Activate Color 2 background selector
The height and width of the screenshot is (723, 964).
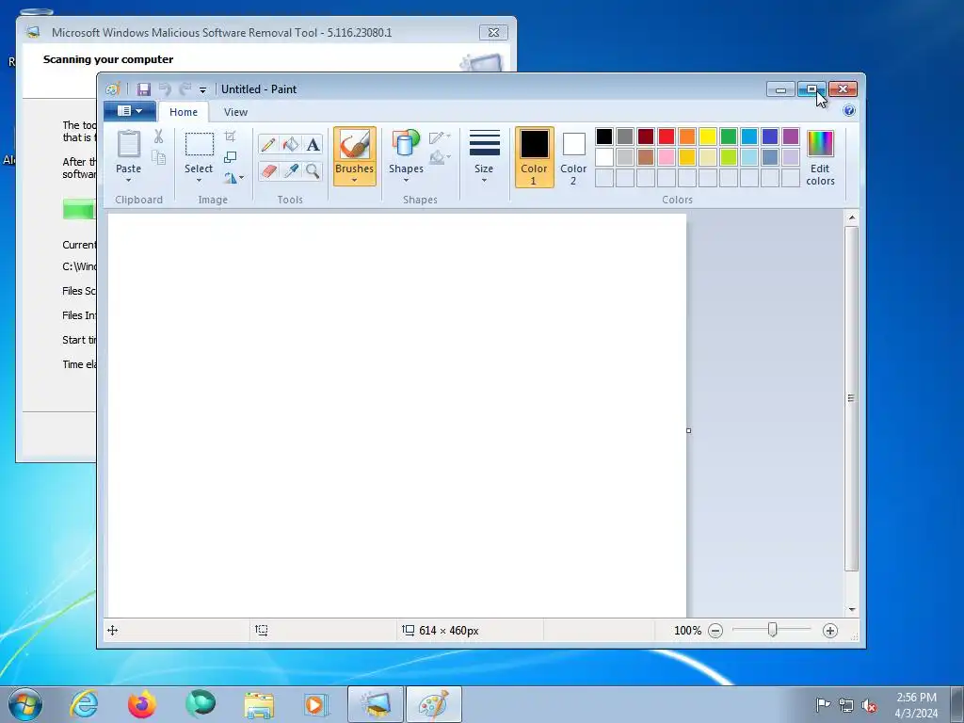coord(573,157)
